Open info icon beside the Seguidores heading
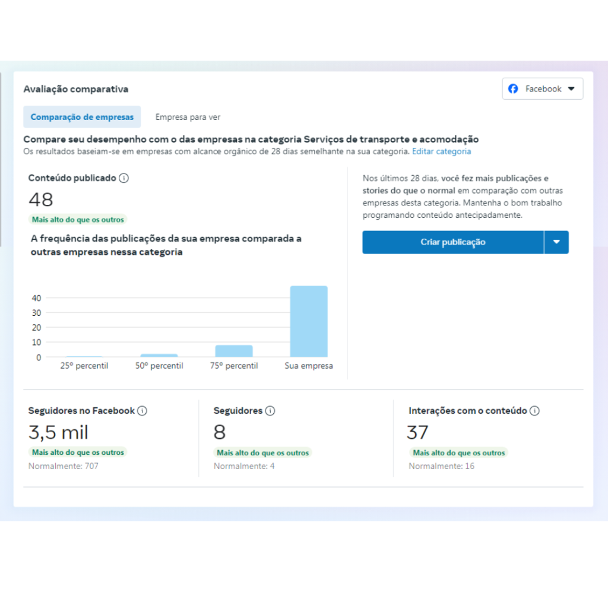This screenshot has height=608, width=608. [270, 411]
